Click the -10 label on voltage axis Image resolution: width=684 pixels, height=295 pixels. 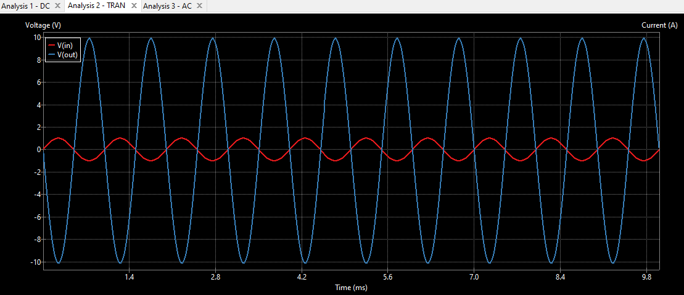[36, 262]
